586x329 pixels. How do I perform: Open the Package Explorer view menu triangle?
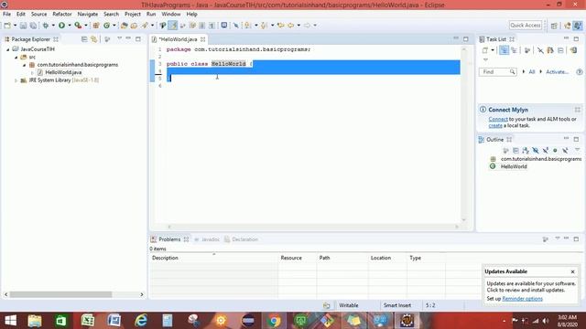(x=119, y=38)
